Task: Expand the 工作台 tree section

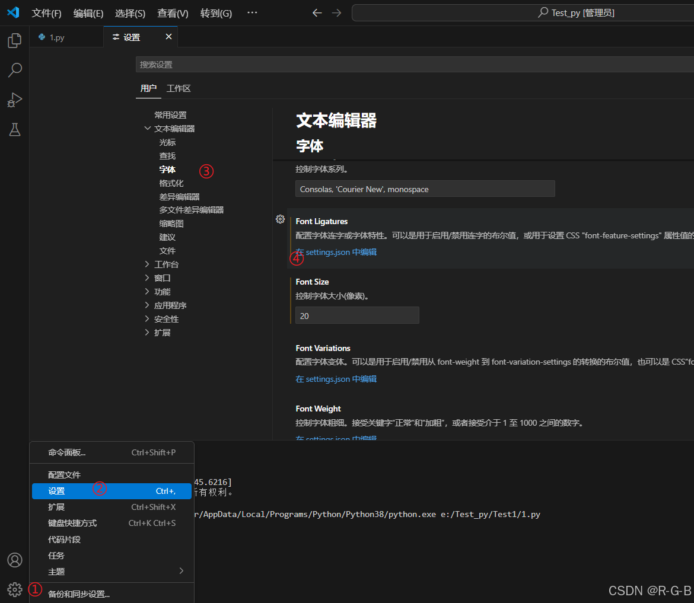Action: click(147, 264)
